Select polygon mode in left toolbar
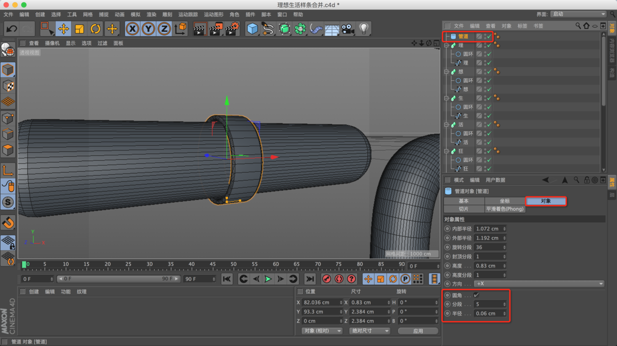617x346 pixels. [x=8, y=150]
